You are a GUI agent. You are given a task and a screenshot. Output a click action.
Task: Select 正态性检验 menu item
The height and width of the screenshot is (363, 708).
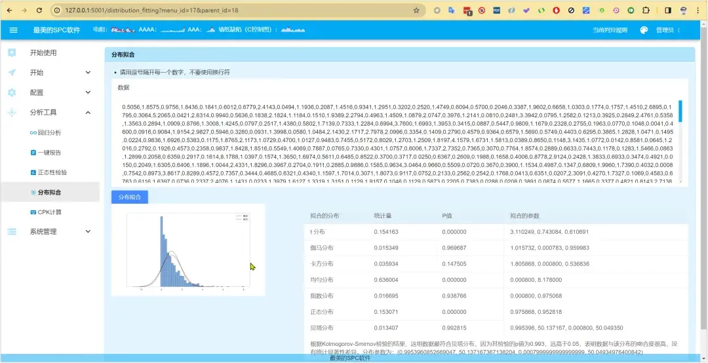tap(50, 172)
